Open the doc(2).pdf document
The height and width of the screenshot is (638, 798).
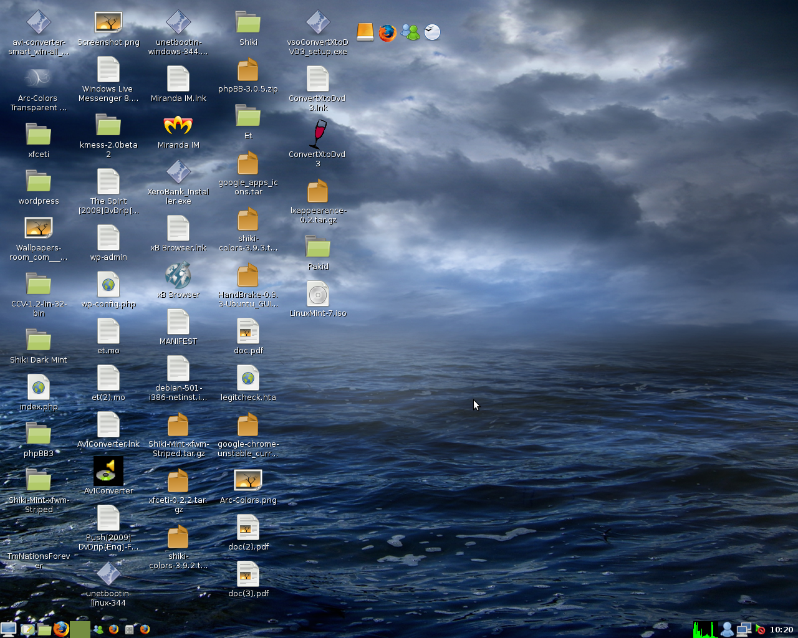tap(248, 527)
